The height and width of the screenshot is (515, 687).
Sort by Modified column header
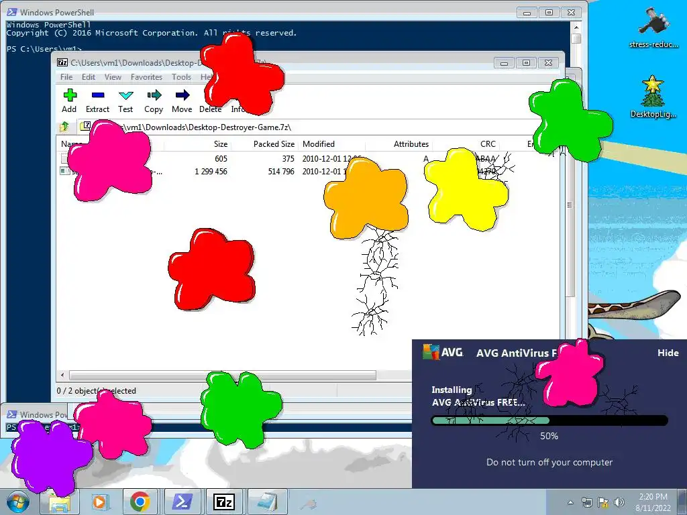coord(331,144)
